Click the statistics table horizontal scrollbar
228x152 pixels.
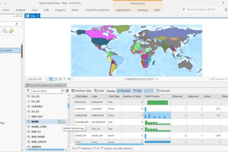click(x=110, y=144)
